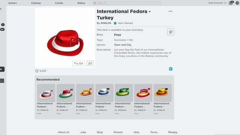Click the RedCatYoutube username in top bar

click(216, 3)
